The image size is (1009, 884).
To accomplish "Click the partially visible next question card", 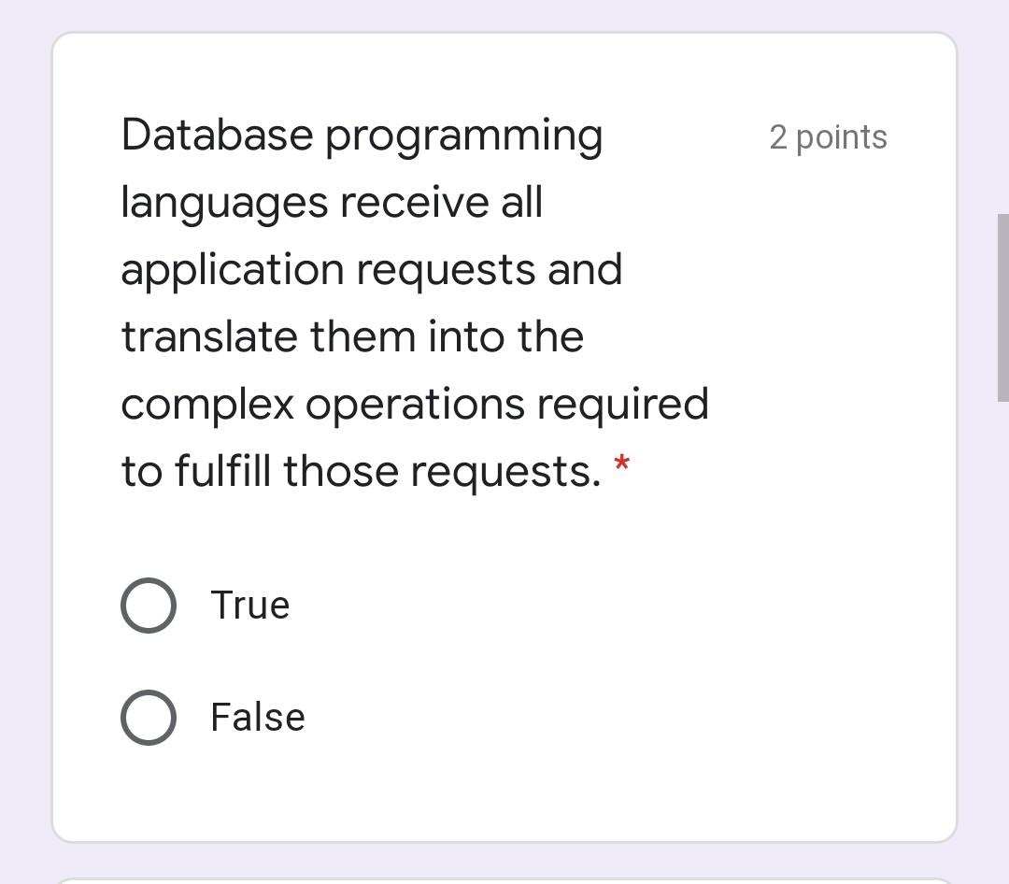I will coord(504,879).
